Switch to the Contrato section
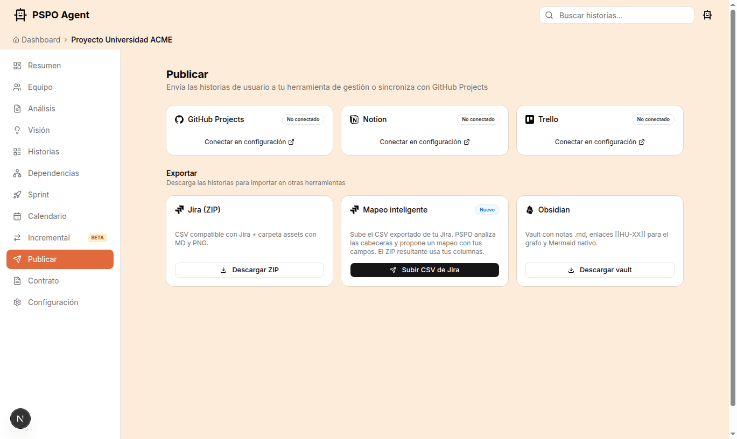The height and width of the screenshot is (439, 737). [x=44, y=280]
